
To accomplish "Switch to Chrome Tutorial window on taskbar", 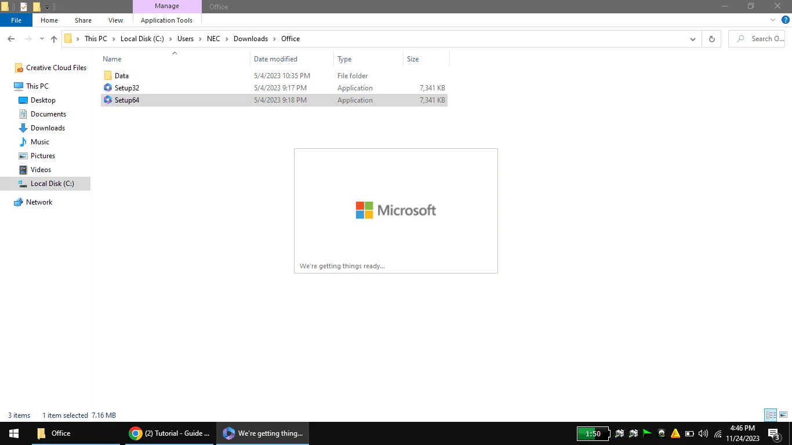I will coord(169,433).
